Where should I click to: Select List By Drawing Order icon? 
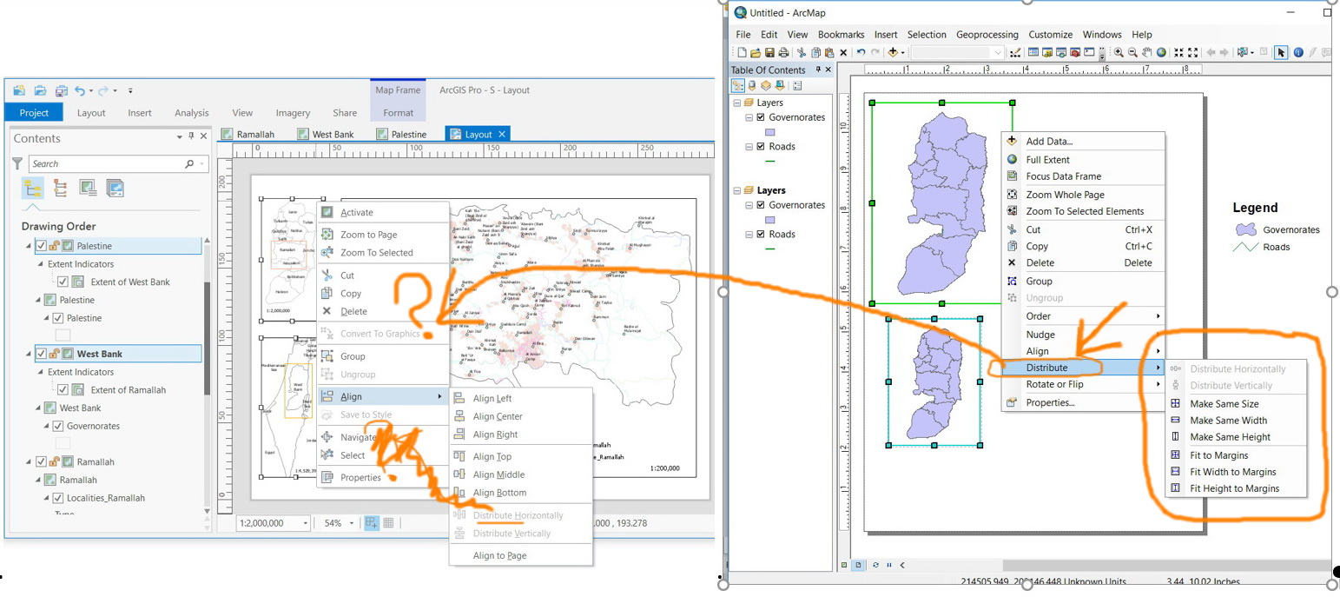32,188
